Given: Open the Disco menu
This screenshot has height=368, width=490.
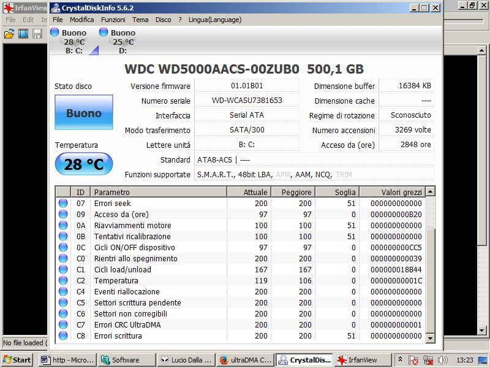Looking at the screenshot, I should click(x=164, y=20).
